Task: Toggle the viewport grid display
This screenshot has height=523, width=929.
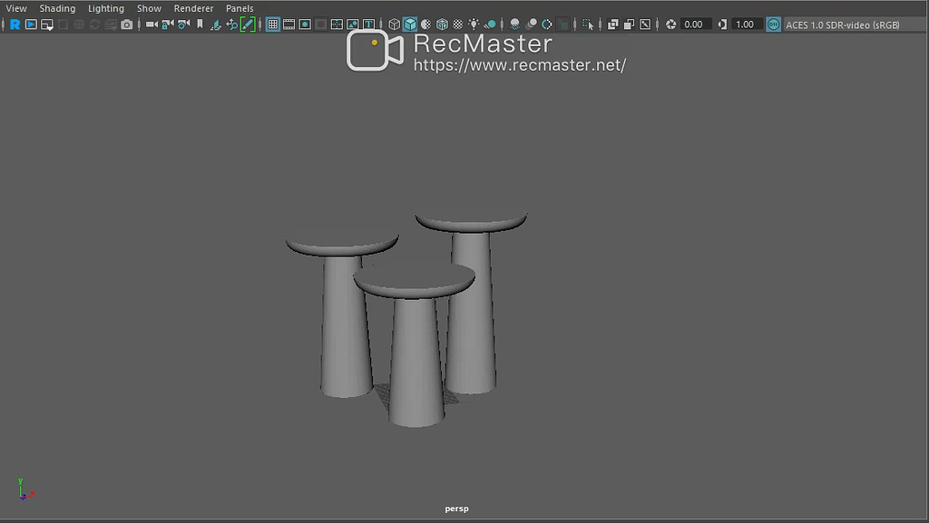Action: click(x=272, y=24)
